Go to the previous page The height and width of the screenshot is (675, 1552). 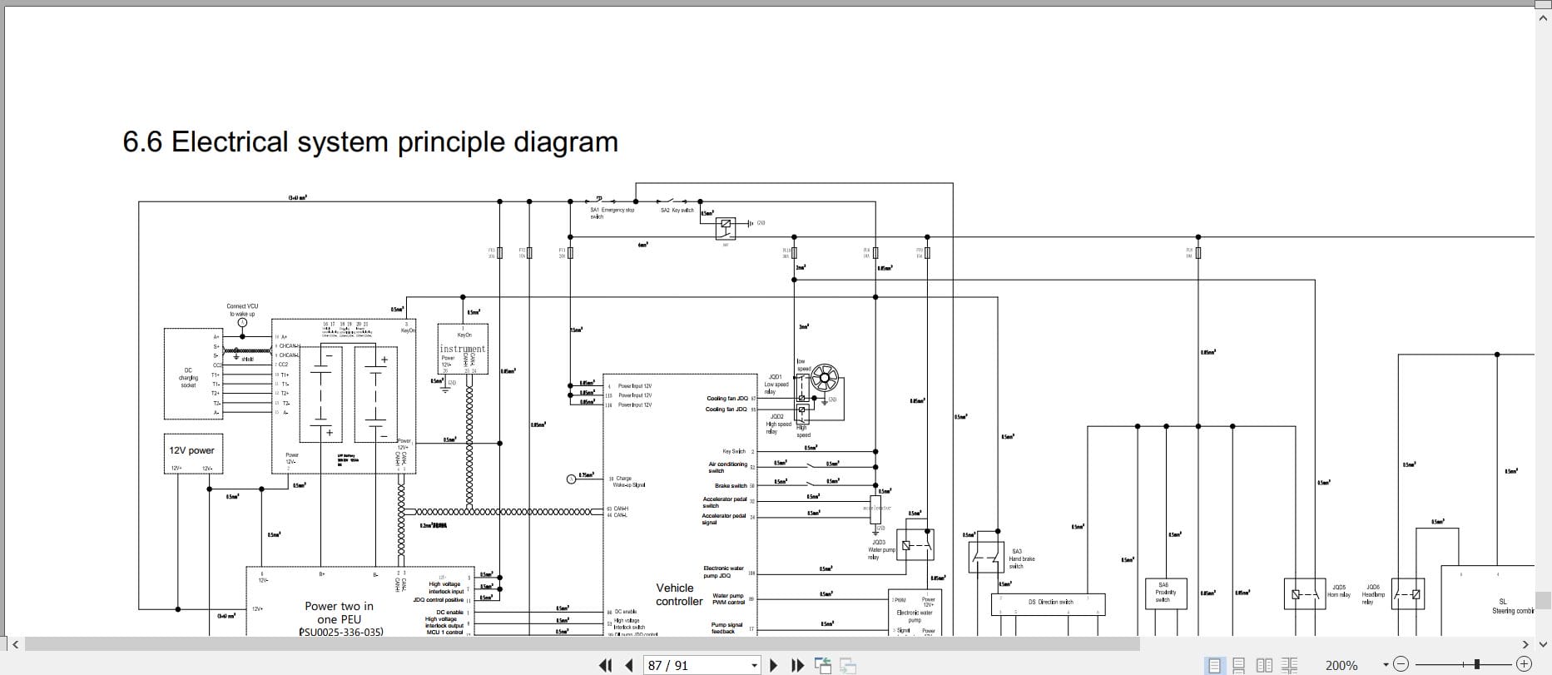click(629, 665)
